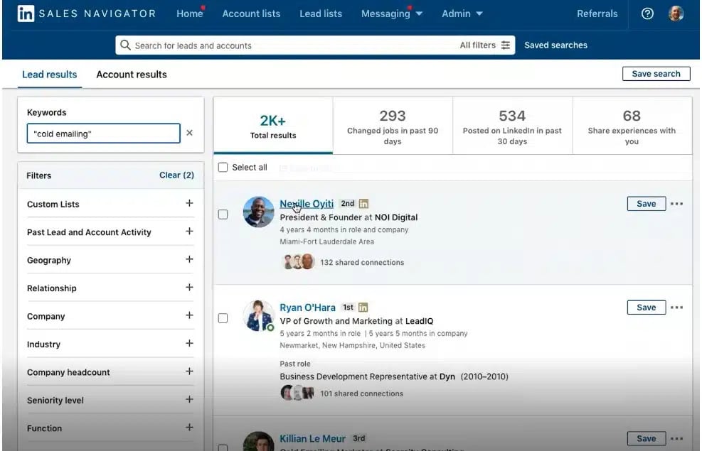Open the Admin dropdown menu
Viewport: 702px width, 451px height.
[x=462, y=14]
